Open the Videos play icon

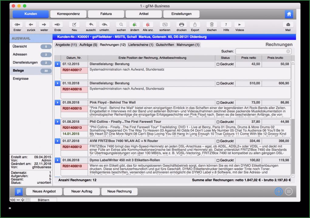[x=239, y=25]
